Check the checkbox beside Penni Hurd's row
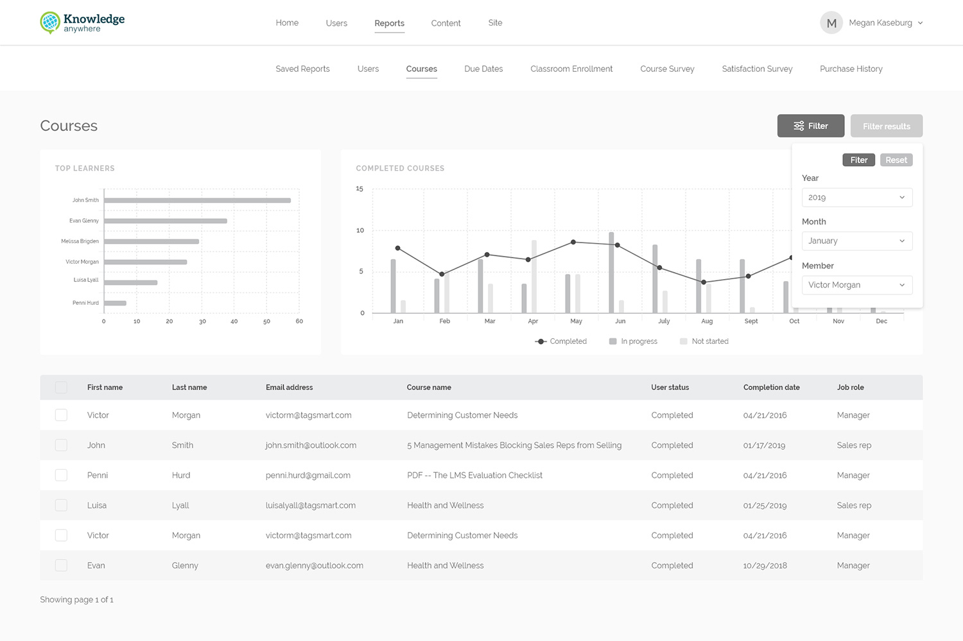Viewport: 963px width, 641px height. [61, 475]
